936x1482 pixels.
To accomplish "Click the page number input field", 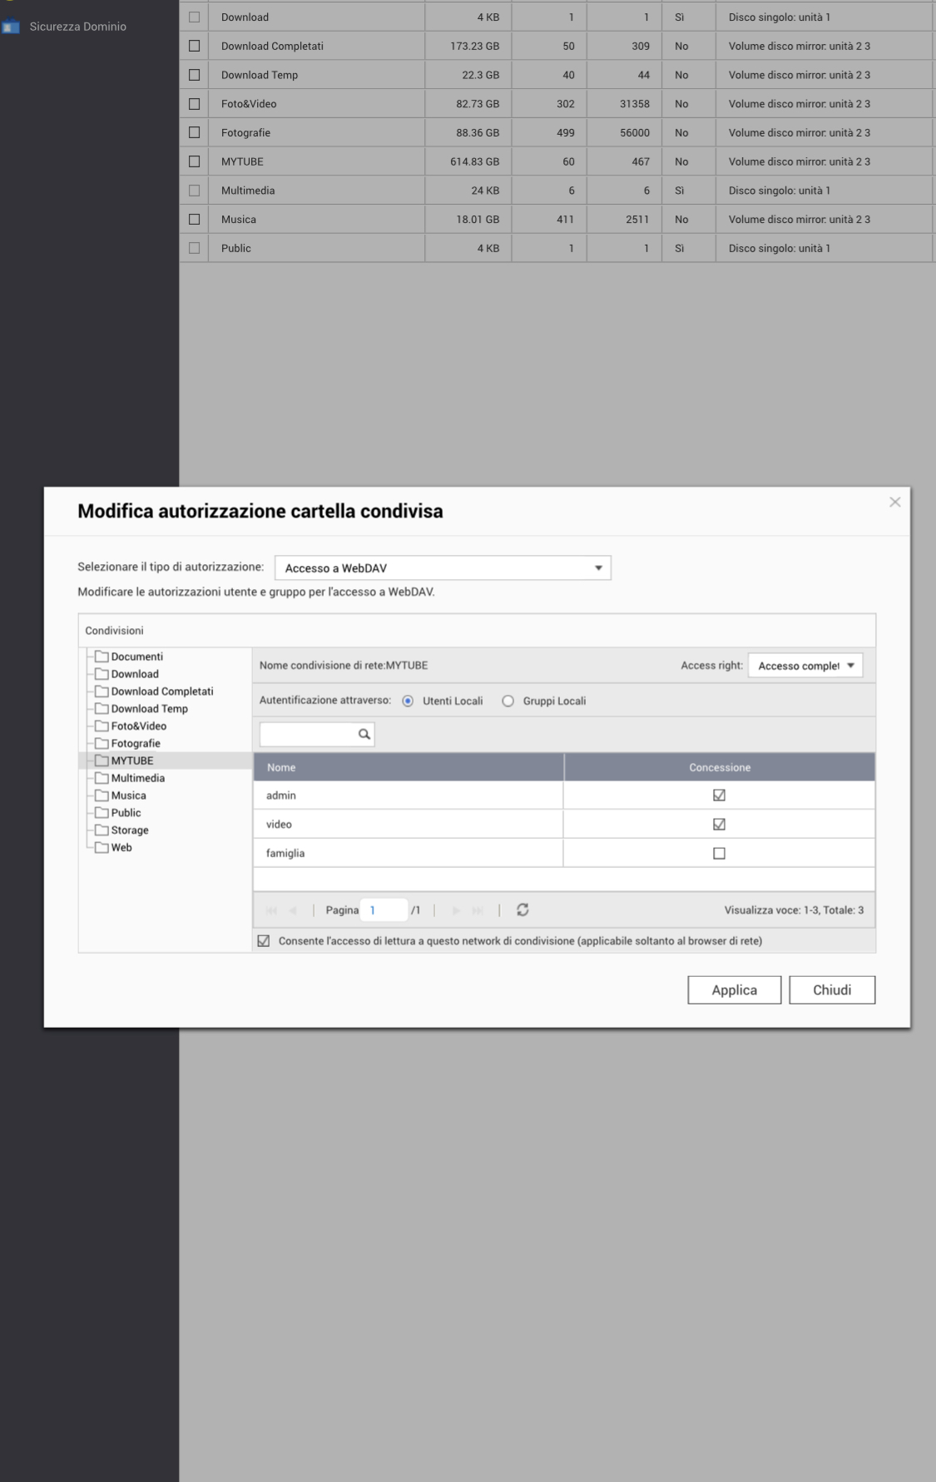I will pyautogui.click(x=384, y=910).
